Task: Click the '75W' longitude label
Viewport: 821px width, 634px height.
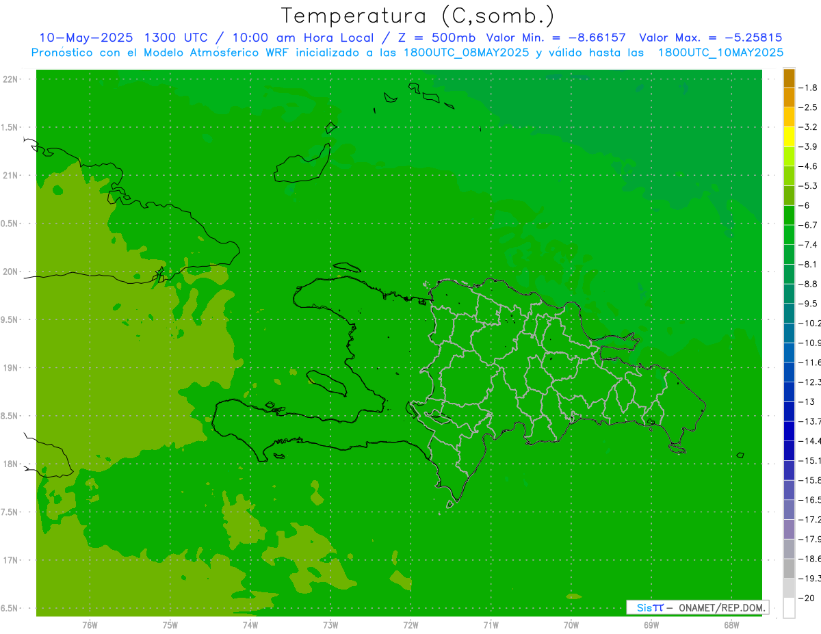Action: click(170, 625)
